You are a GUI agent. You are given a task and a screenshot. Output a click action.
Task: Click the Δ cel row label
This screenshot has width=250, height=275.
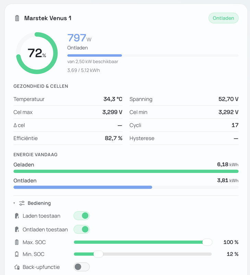pos(19,125)
